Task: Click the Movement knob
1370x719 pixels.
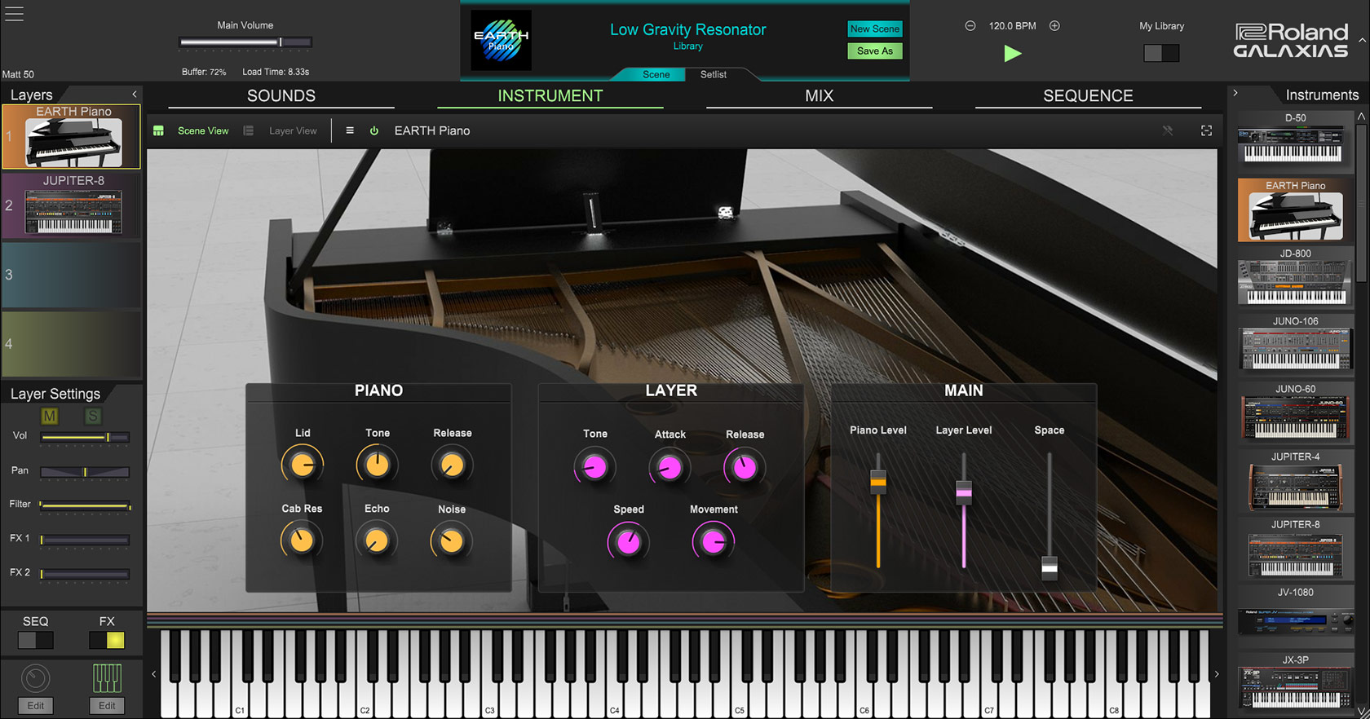Action: [714, 542]
